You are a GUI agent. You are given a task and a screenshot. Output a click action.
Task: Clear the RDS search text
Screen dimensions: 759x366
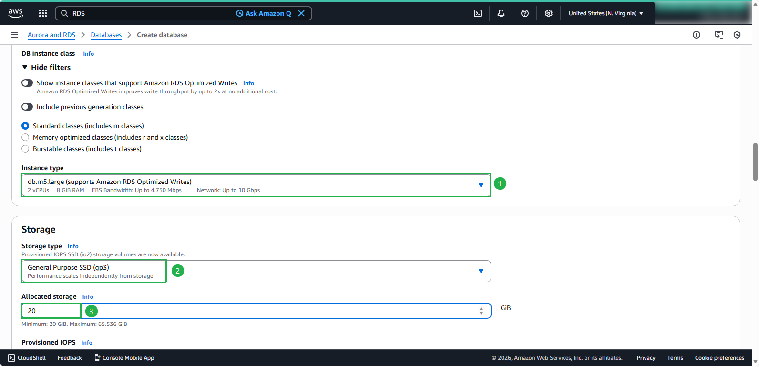click(x=301, y=13)
